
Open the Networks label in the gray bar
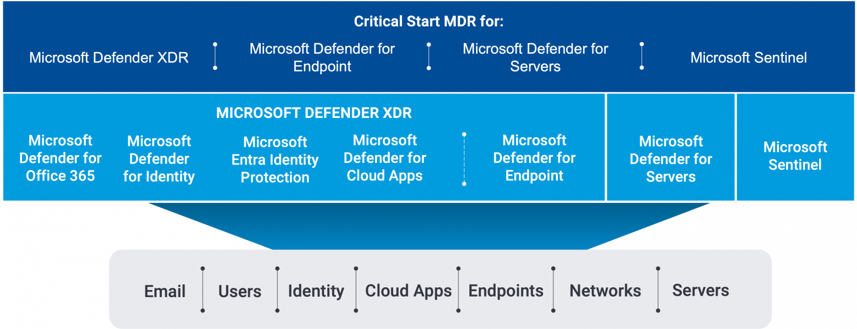605,291
